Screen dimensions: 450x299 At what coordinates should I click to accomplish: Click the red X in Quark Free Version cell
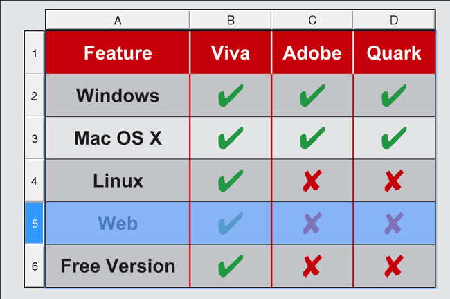coord(394,266)
